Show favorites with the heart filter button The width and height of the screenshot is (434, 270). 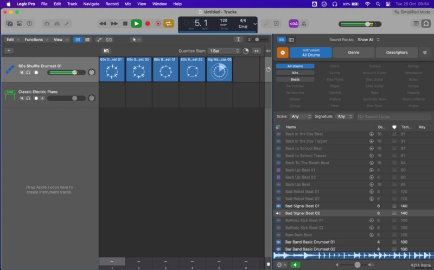pyautogui.click(x=425, y=52)
